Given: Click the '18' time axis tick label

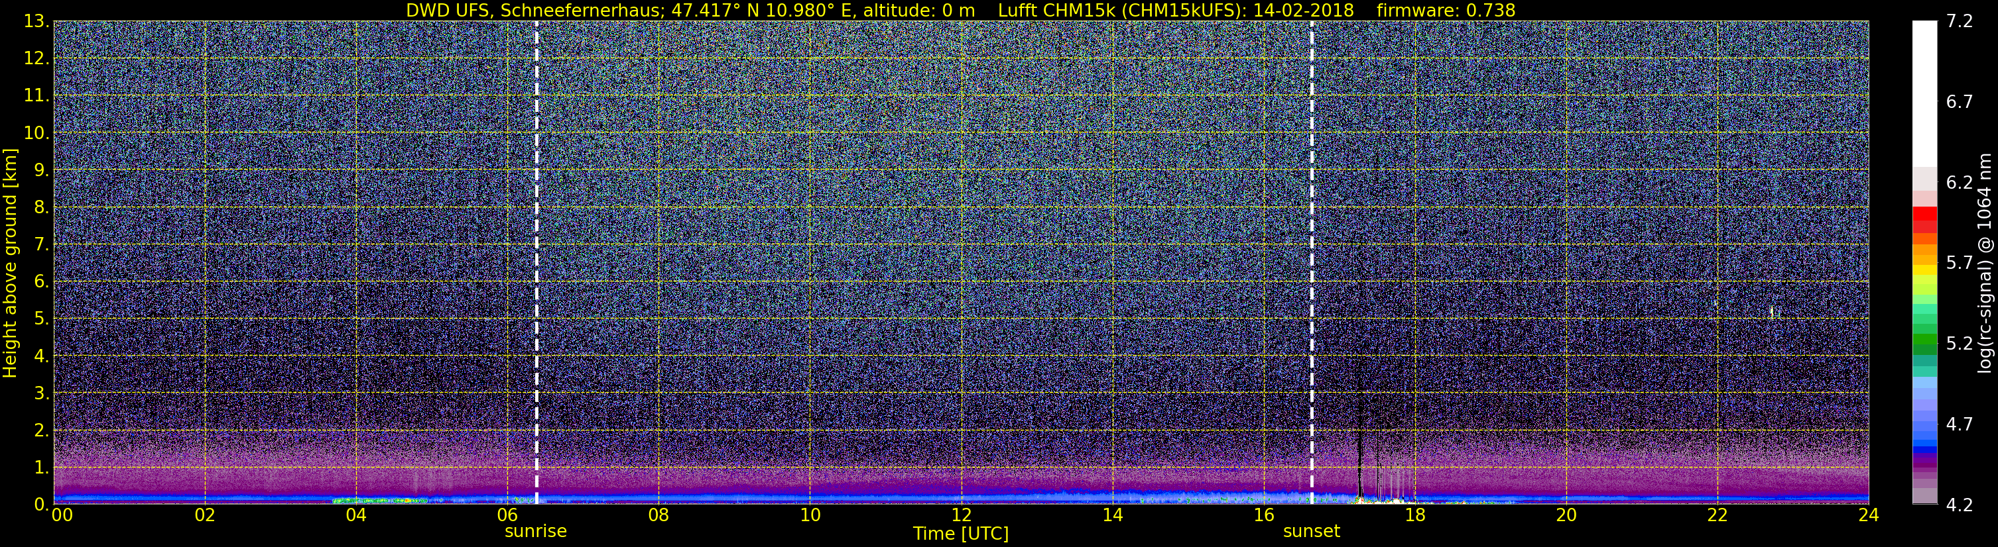Looking at the screenshot, I should tap(1414, 515).
